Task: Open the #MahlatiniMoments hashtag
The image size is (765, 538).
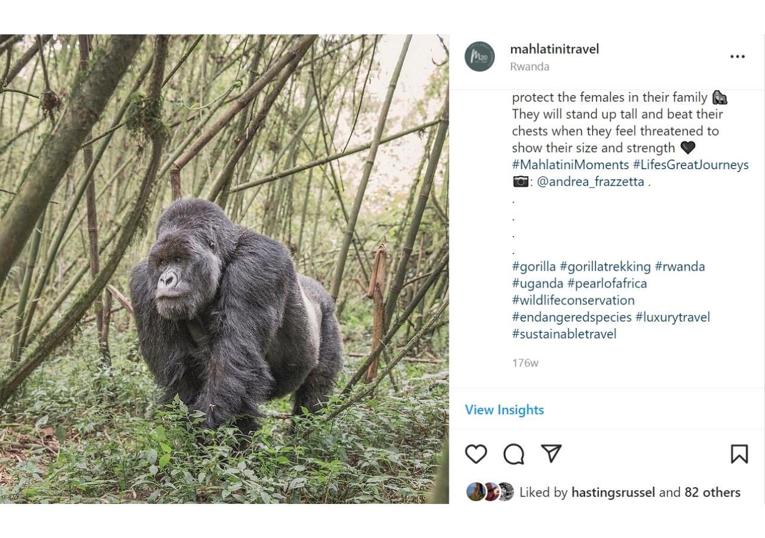Action: (570, 165)
